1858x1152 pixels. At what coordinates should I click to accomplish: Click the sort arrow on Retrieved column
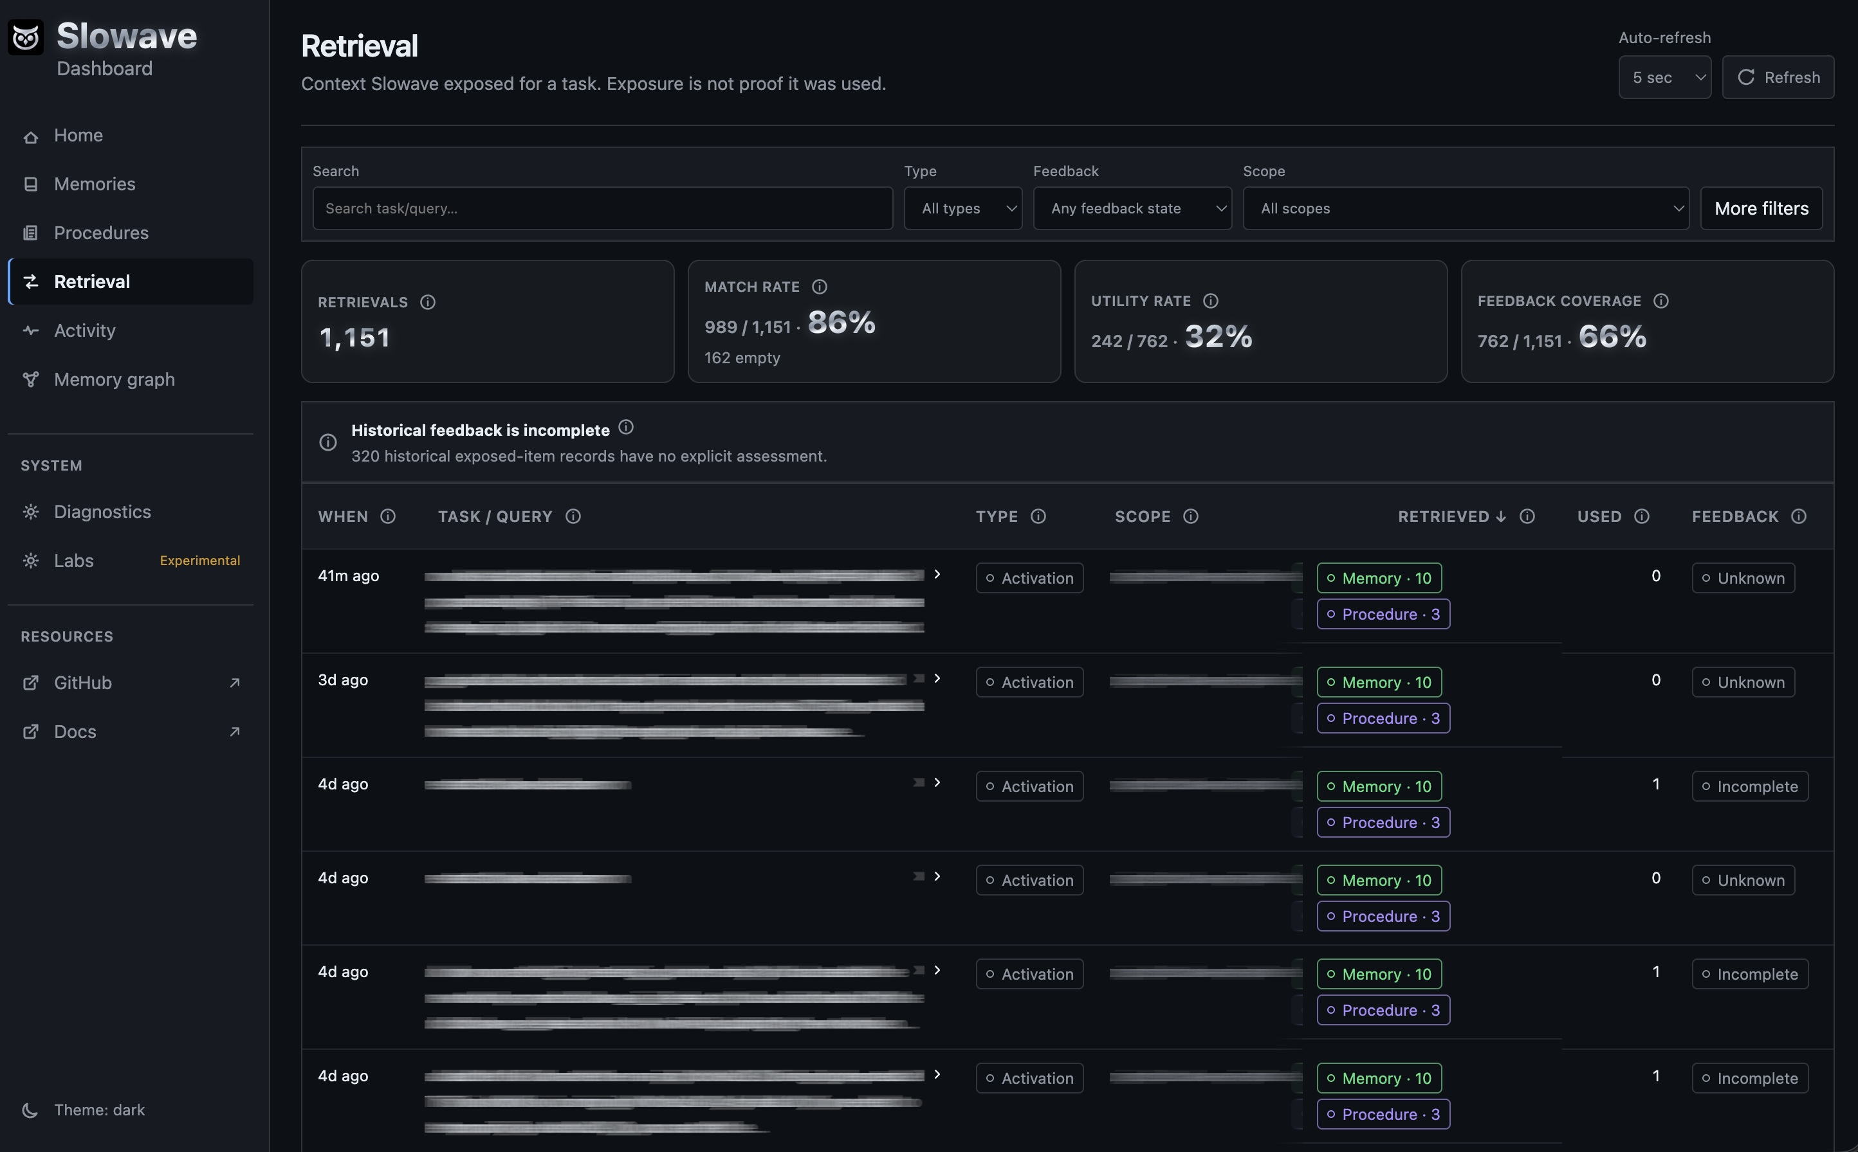[1501, 516]
